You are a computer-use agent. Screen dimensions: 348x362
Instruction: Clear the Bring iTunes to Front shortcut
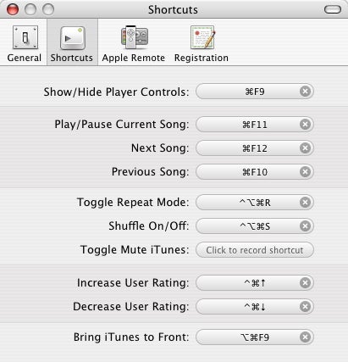(x=305, y=337)
